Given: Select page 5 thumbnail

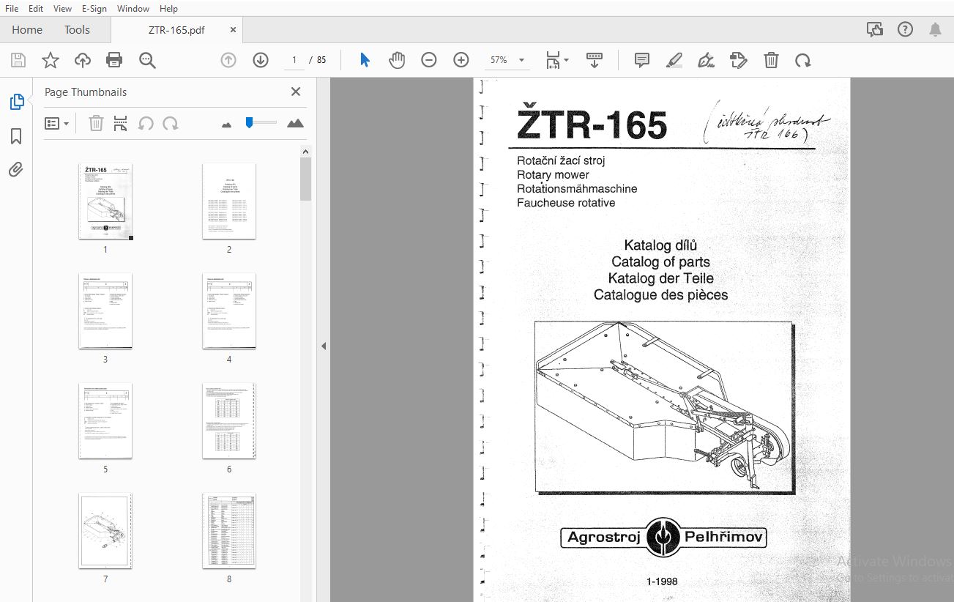Looking at the screenshot, I should pyautogui.click(x=105, y=421).
